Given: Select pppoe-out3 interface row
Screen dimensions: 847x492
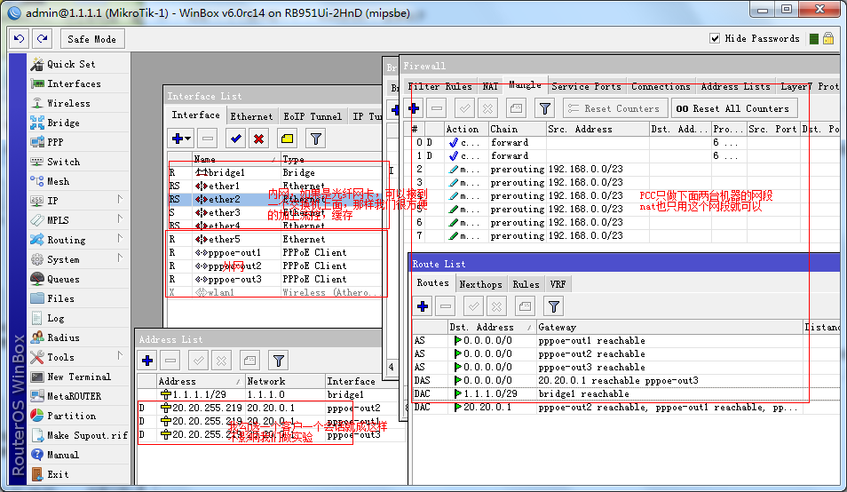Looking at the screenshot, I should (x=275, y=279).
